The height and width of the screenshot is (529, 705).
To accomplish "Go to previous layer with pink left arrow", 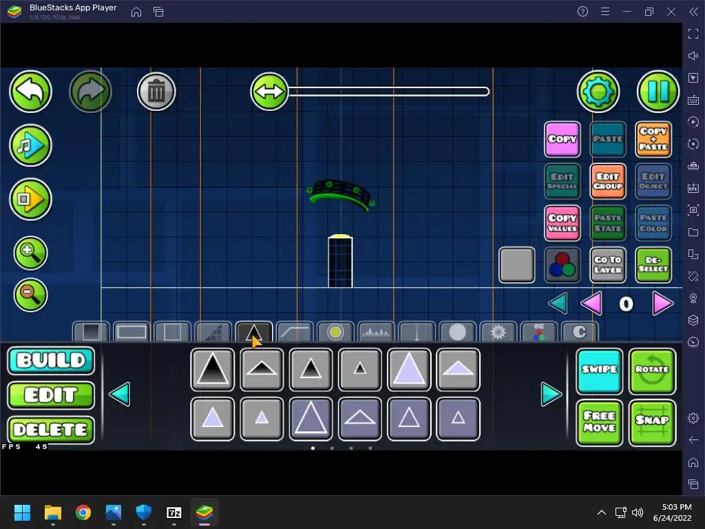I will 591,304.
